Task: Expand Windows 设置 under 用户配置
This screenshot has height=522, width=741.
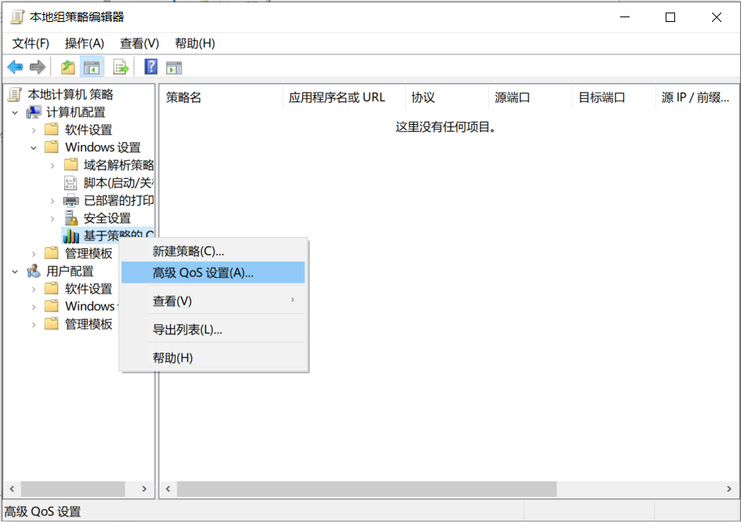Action: pyautogui.click(x=34, y=307)
